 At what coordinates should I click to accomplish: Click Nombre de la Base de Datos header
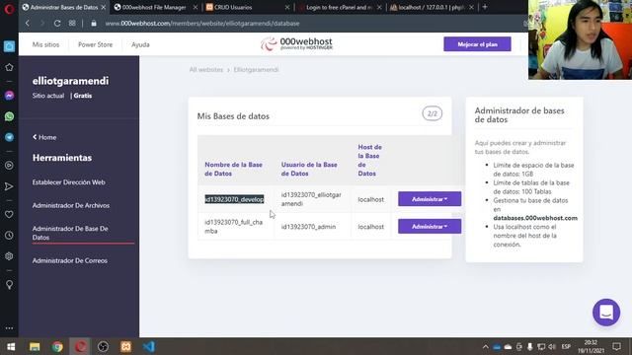233,169
